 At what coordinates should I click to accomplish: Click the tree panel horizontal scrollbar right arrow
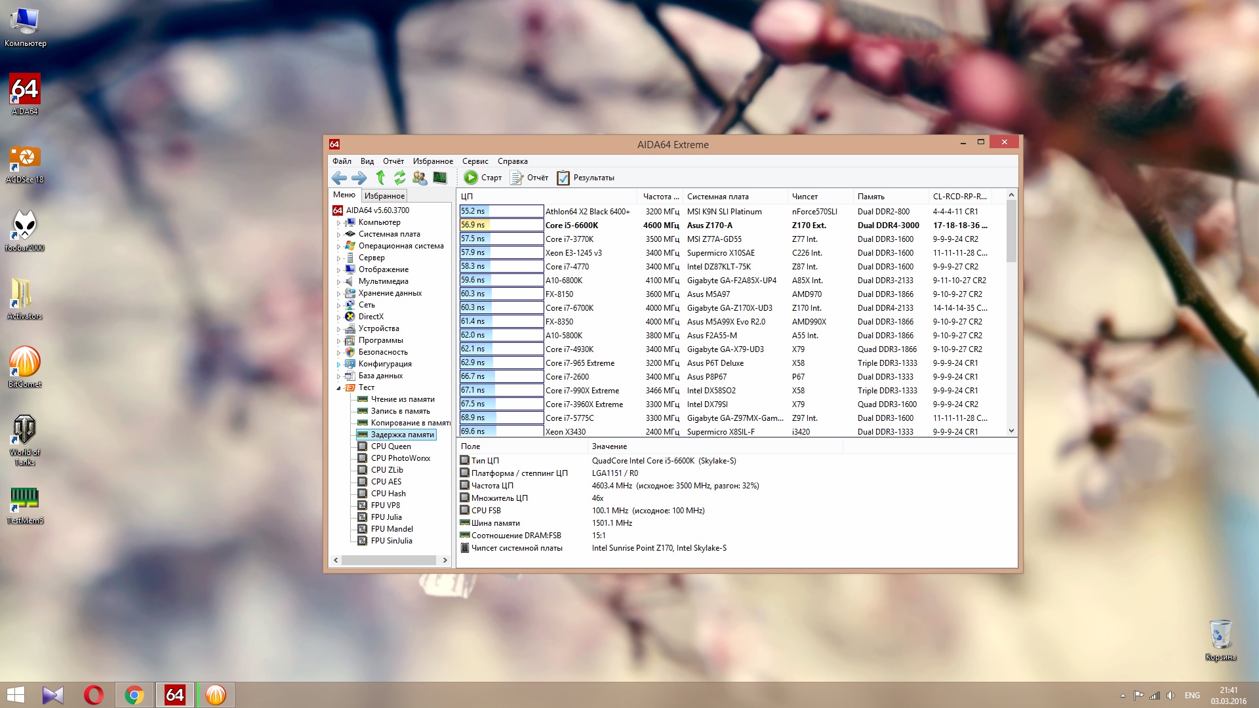[x=445, y=560]
